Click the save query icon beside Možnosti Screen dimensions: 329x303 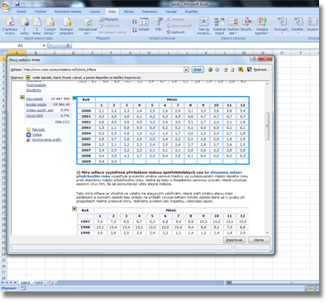250,70
